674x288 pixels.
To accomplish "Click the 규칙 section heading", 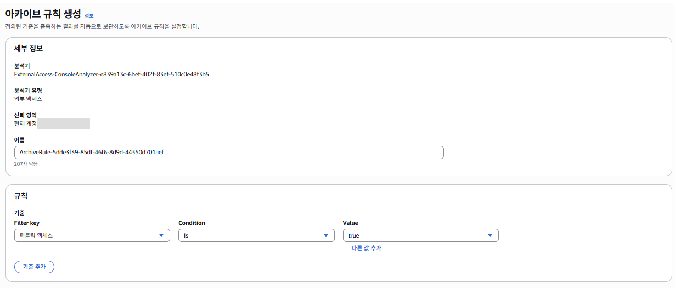I will pos(21,195).
